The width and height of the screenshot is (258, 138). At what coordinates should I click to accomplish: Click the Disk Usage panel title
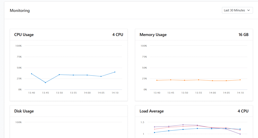[24, 111]
